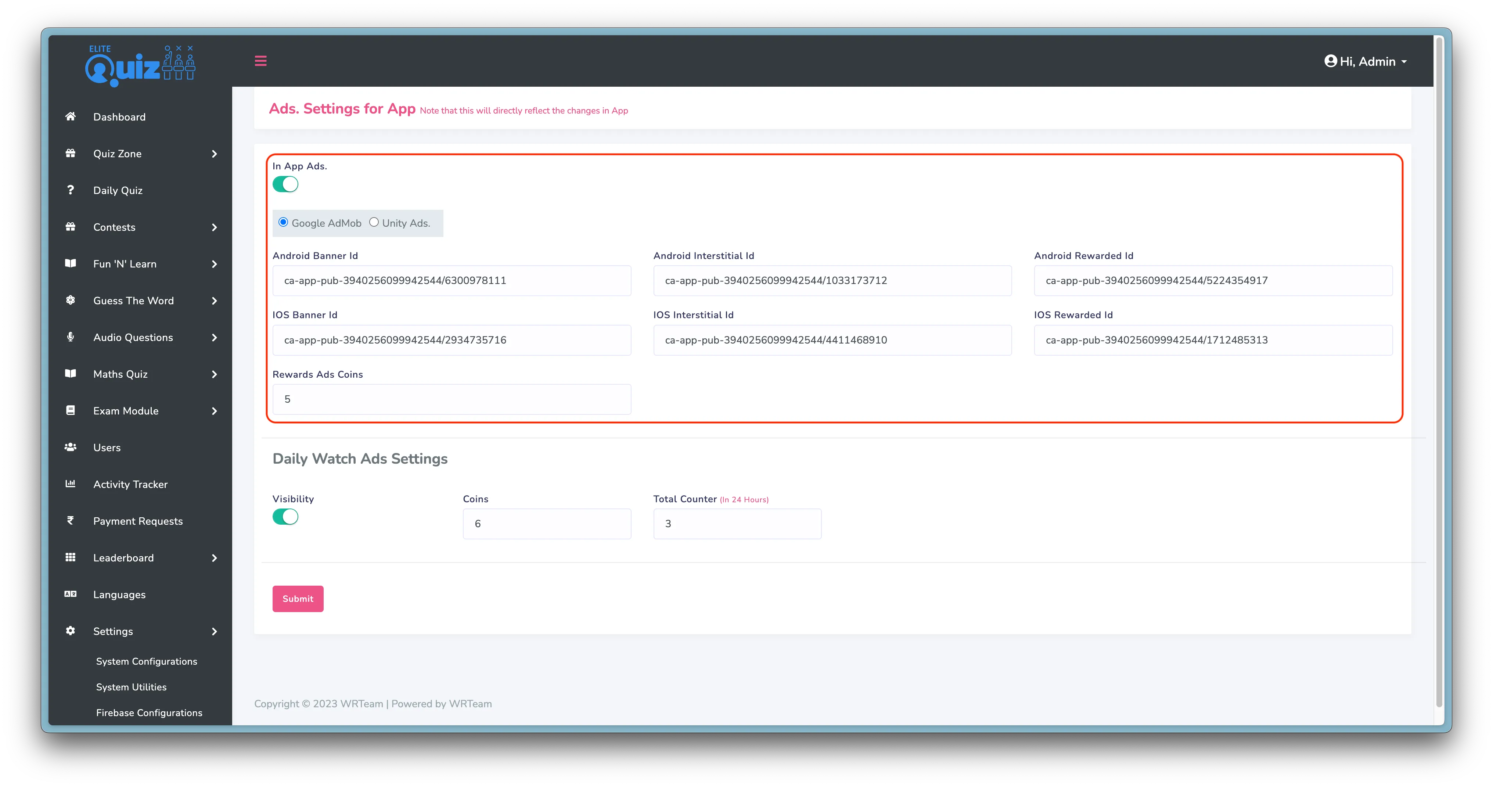Disable the Daily Watch Ads Visibility toggle
The height and width of the screenshot is (787, 1493).
(x=285, y=516)
